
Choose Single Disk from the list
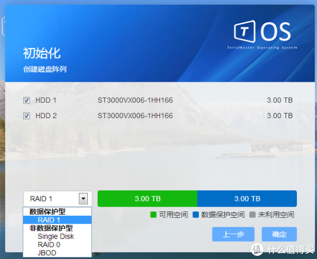click(x=55, y=236)
